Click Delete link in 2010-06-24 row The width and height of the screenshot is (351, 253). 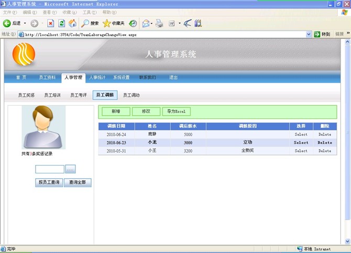click(325, 134)
